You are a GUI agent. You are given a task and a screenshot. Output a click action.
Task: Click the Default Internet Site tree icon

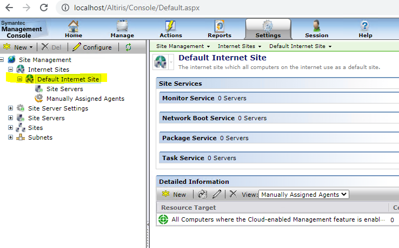pyautogui.click(x=30, y=79)
